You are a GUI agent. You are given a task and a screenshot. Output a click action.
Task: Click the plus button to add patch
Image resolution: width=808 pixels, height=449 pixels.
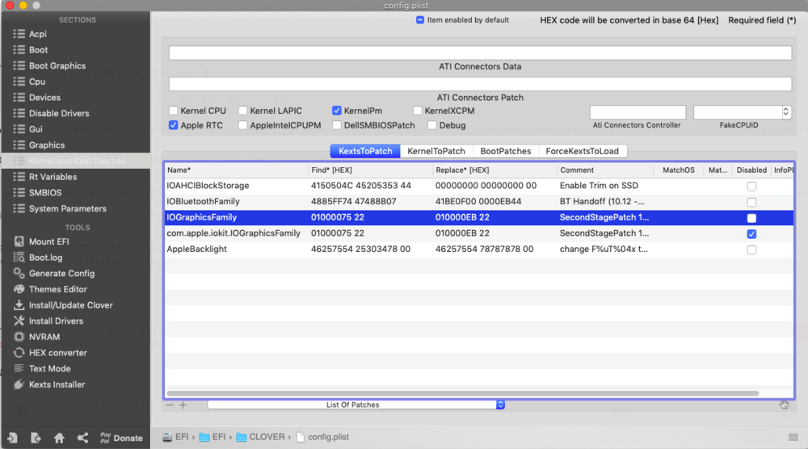pyautogui.click(x=183, y=405)
